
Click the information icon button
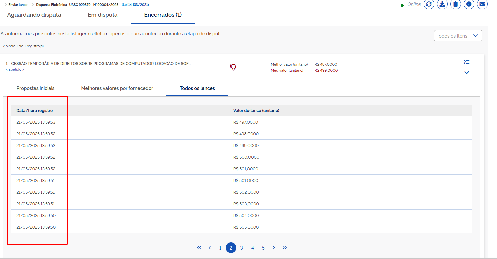coord(469,4)
